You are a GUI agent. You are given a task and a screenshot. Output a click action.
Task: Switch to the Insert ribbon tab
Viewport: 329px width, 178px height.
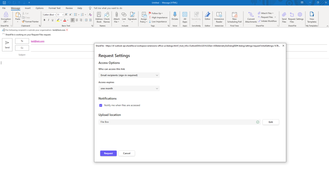pos(28,8)
